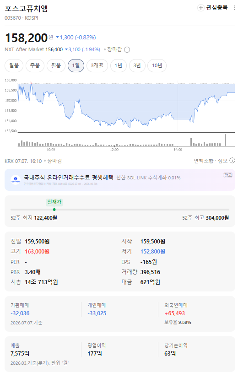Click the stock code 003670 · KOSPI
238x372 pixels.
(22, 18)
